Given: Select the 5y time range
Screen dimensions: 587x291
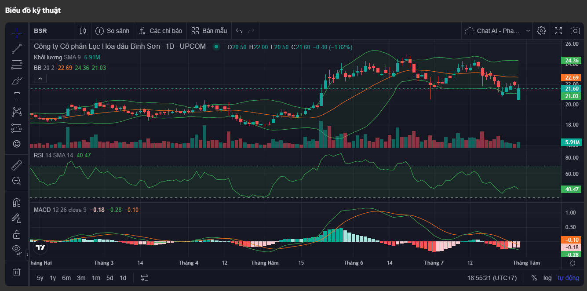Looking at the screenshot, I should coord(40,278).
